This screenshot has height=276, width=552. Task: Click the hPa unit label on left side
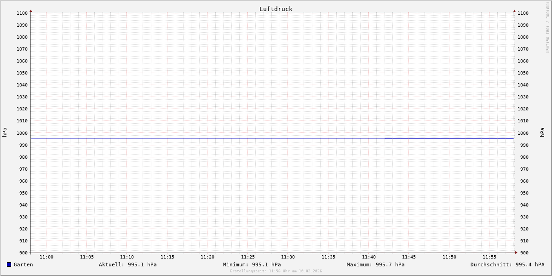point(5,132)
